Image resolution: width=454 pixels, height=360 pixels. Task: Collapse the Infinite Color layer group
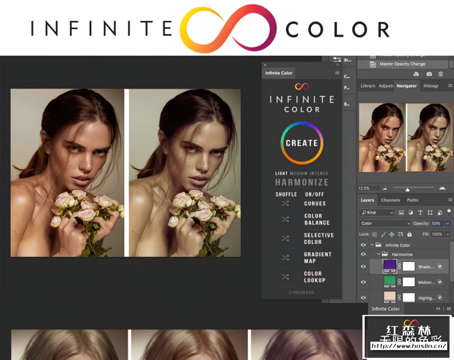[x=372, y=245]
